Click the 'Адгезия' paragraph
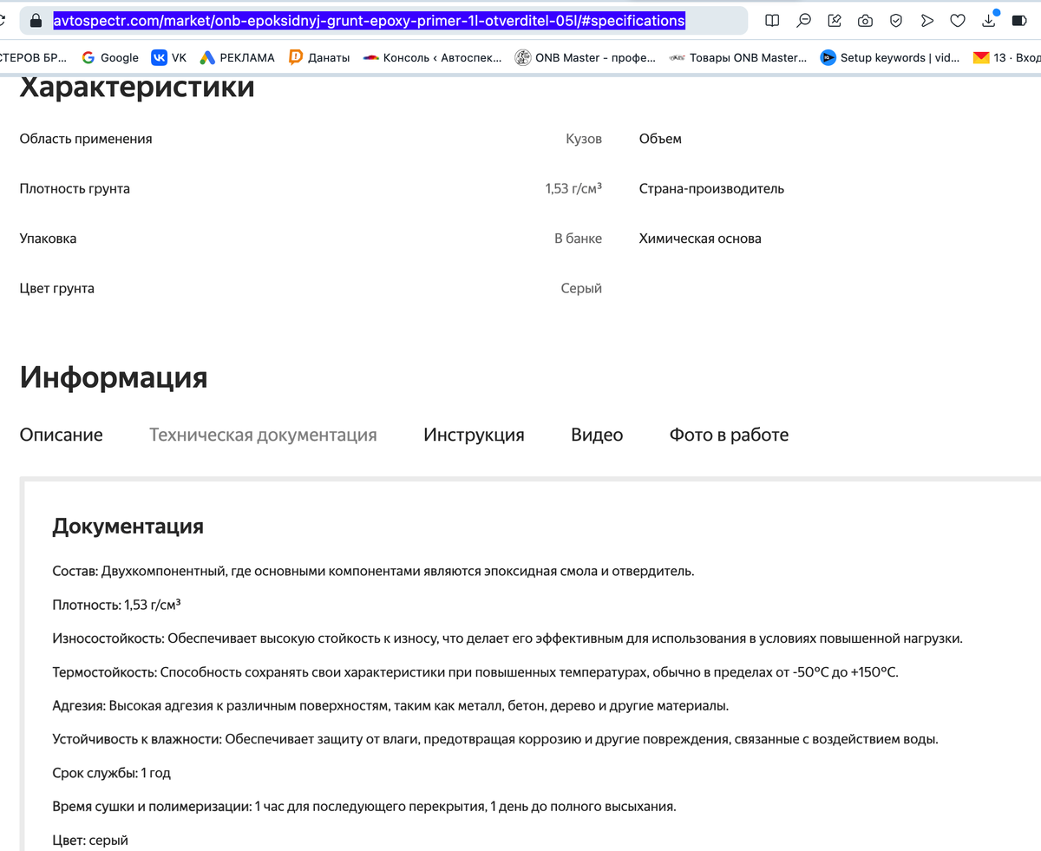The image size is (1041, 851). pyautogui.click(x=390, y=706)
